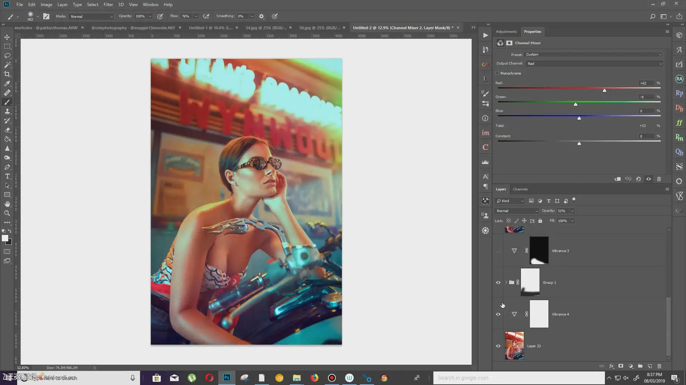Viewport: 686px width, 385px height.
Task: Select the Zoom tool
Action: pos(7,213)
